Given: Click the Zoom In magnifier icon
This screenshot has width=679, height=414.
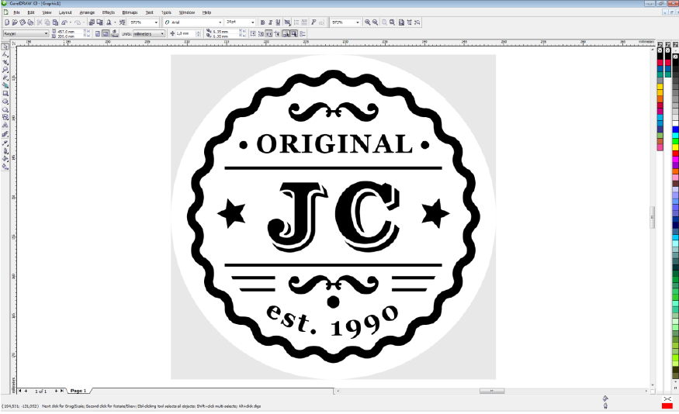Looking at the screenshot, I should (367, 22).
